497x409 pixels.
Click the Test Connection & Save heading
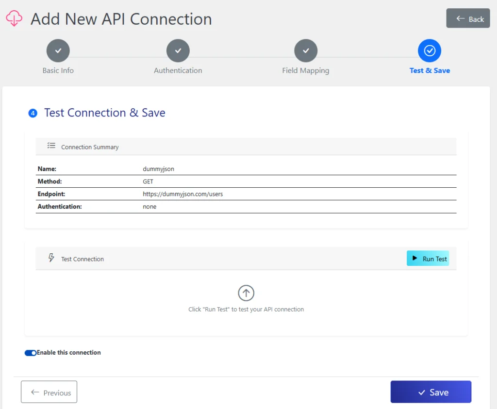pos(105,113)
